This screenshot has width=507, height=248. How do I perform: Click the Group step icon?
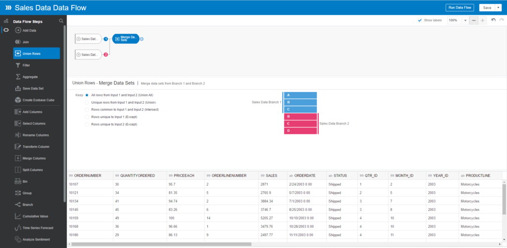(x=18, y=193)
